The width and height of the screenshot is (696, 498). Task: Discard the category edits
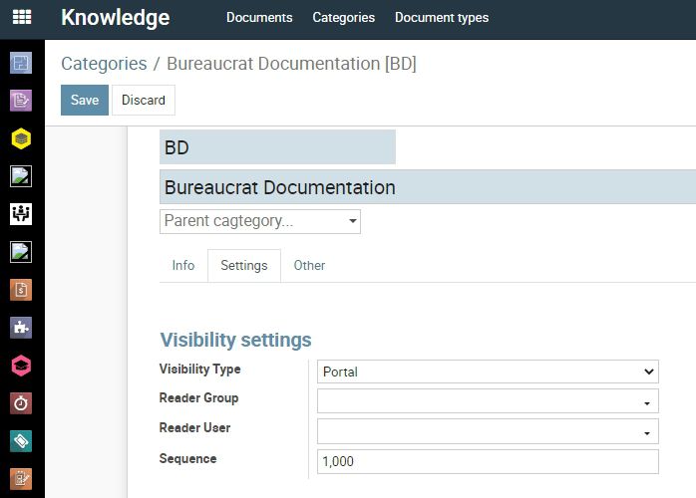tap(144, 101)
